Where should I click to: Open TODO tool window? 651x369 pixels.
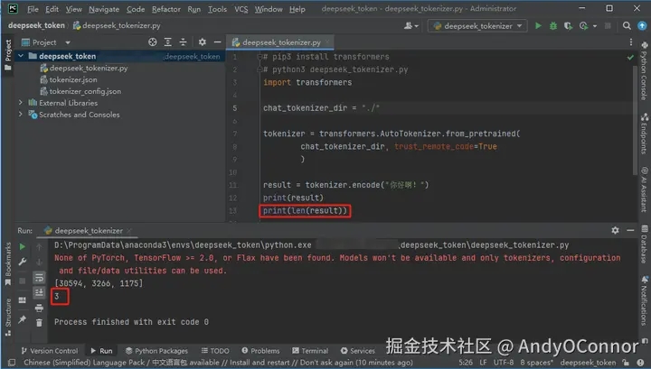tap(215, 351)
